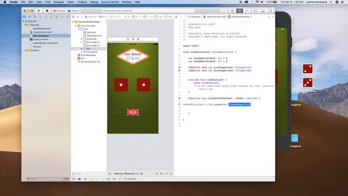
Task: Expand the Constraints outline item
Action: (x=82, y=52)
